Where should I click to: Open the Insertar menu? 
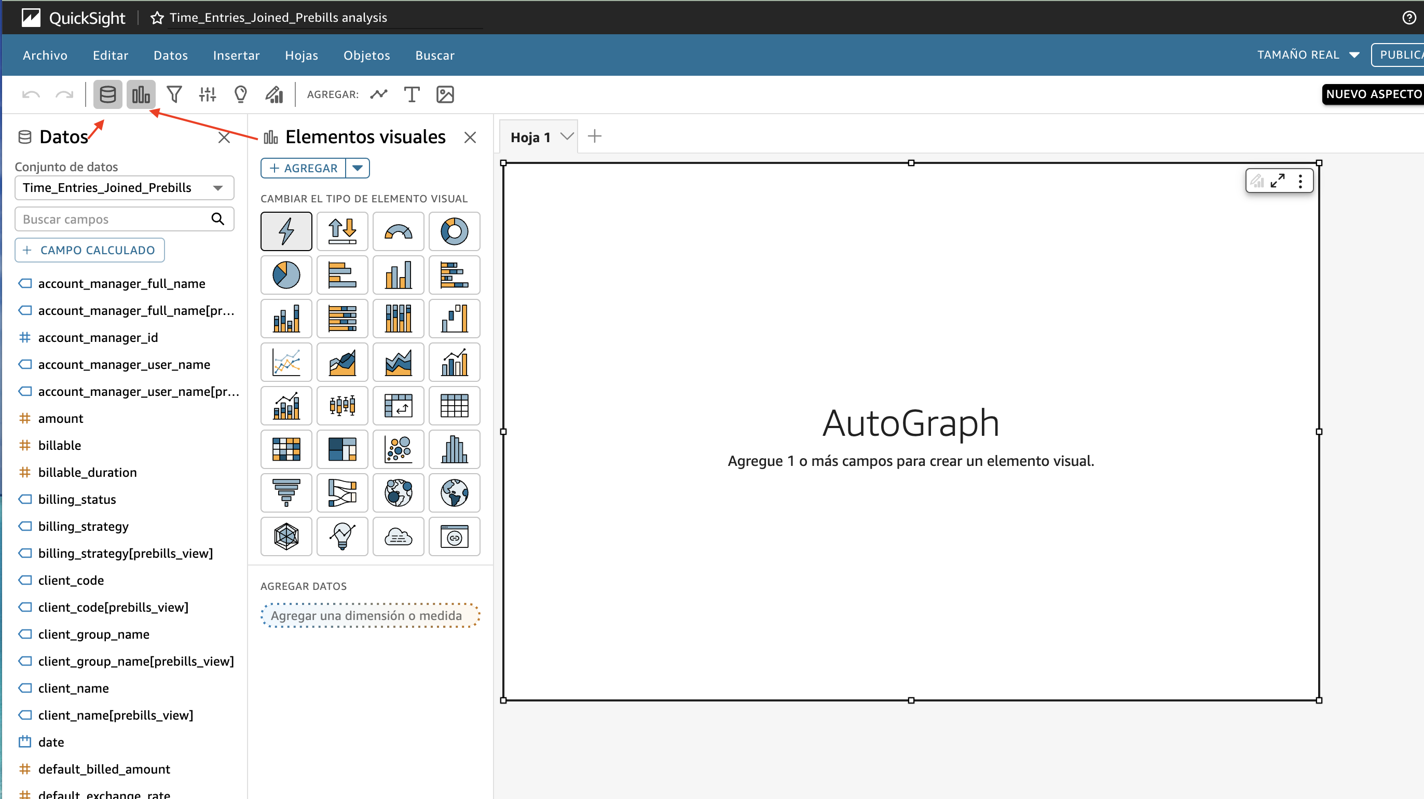click(236, 56)
